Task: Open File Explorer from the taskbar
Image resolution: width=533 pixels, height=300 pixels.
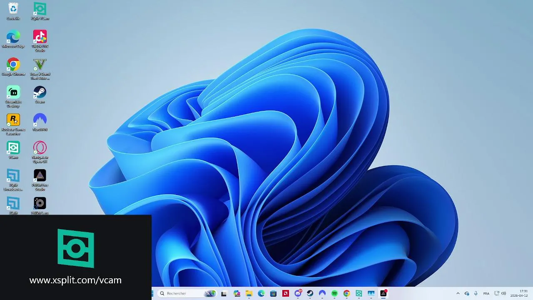Action: [x=249, y=293]
